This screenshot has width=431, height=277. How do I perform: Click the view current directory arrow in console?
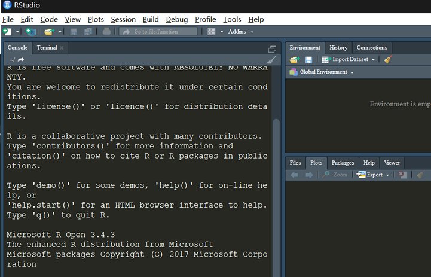point(21,60)
